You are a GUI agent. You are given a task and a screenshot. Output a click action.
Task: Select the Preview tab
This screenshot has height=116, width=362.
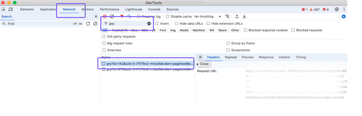248,57
